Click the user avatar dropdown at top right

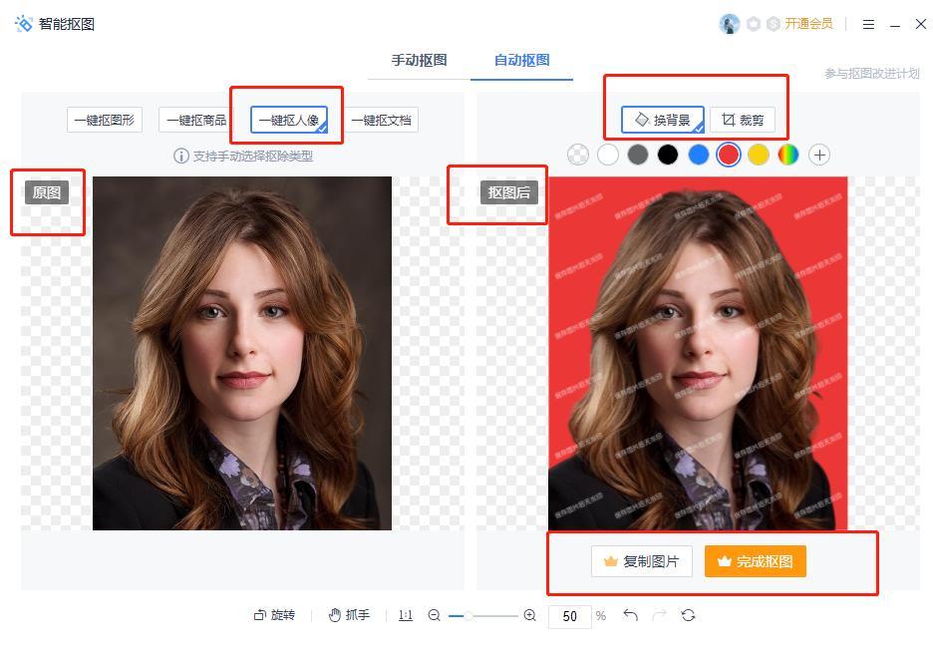point(730,22)
